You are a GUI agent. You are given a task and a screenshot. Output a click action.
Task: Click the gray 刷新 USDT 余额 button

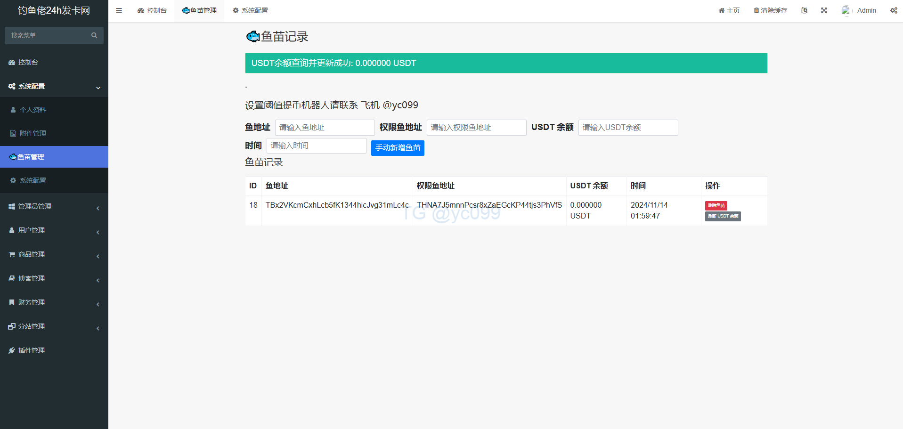click(723, 216)
